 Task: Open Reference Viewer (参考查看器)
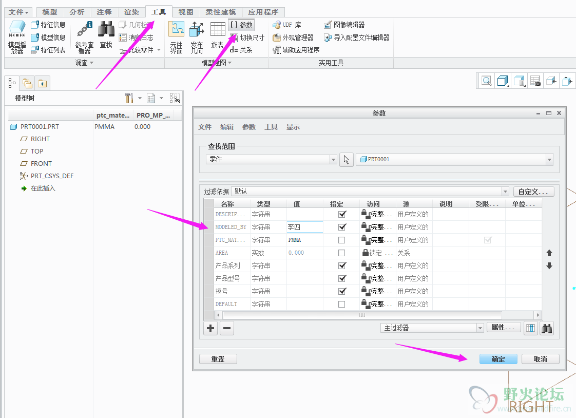click(x=84, y=37)
